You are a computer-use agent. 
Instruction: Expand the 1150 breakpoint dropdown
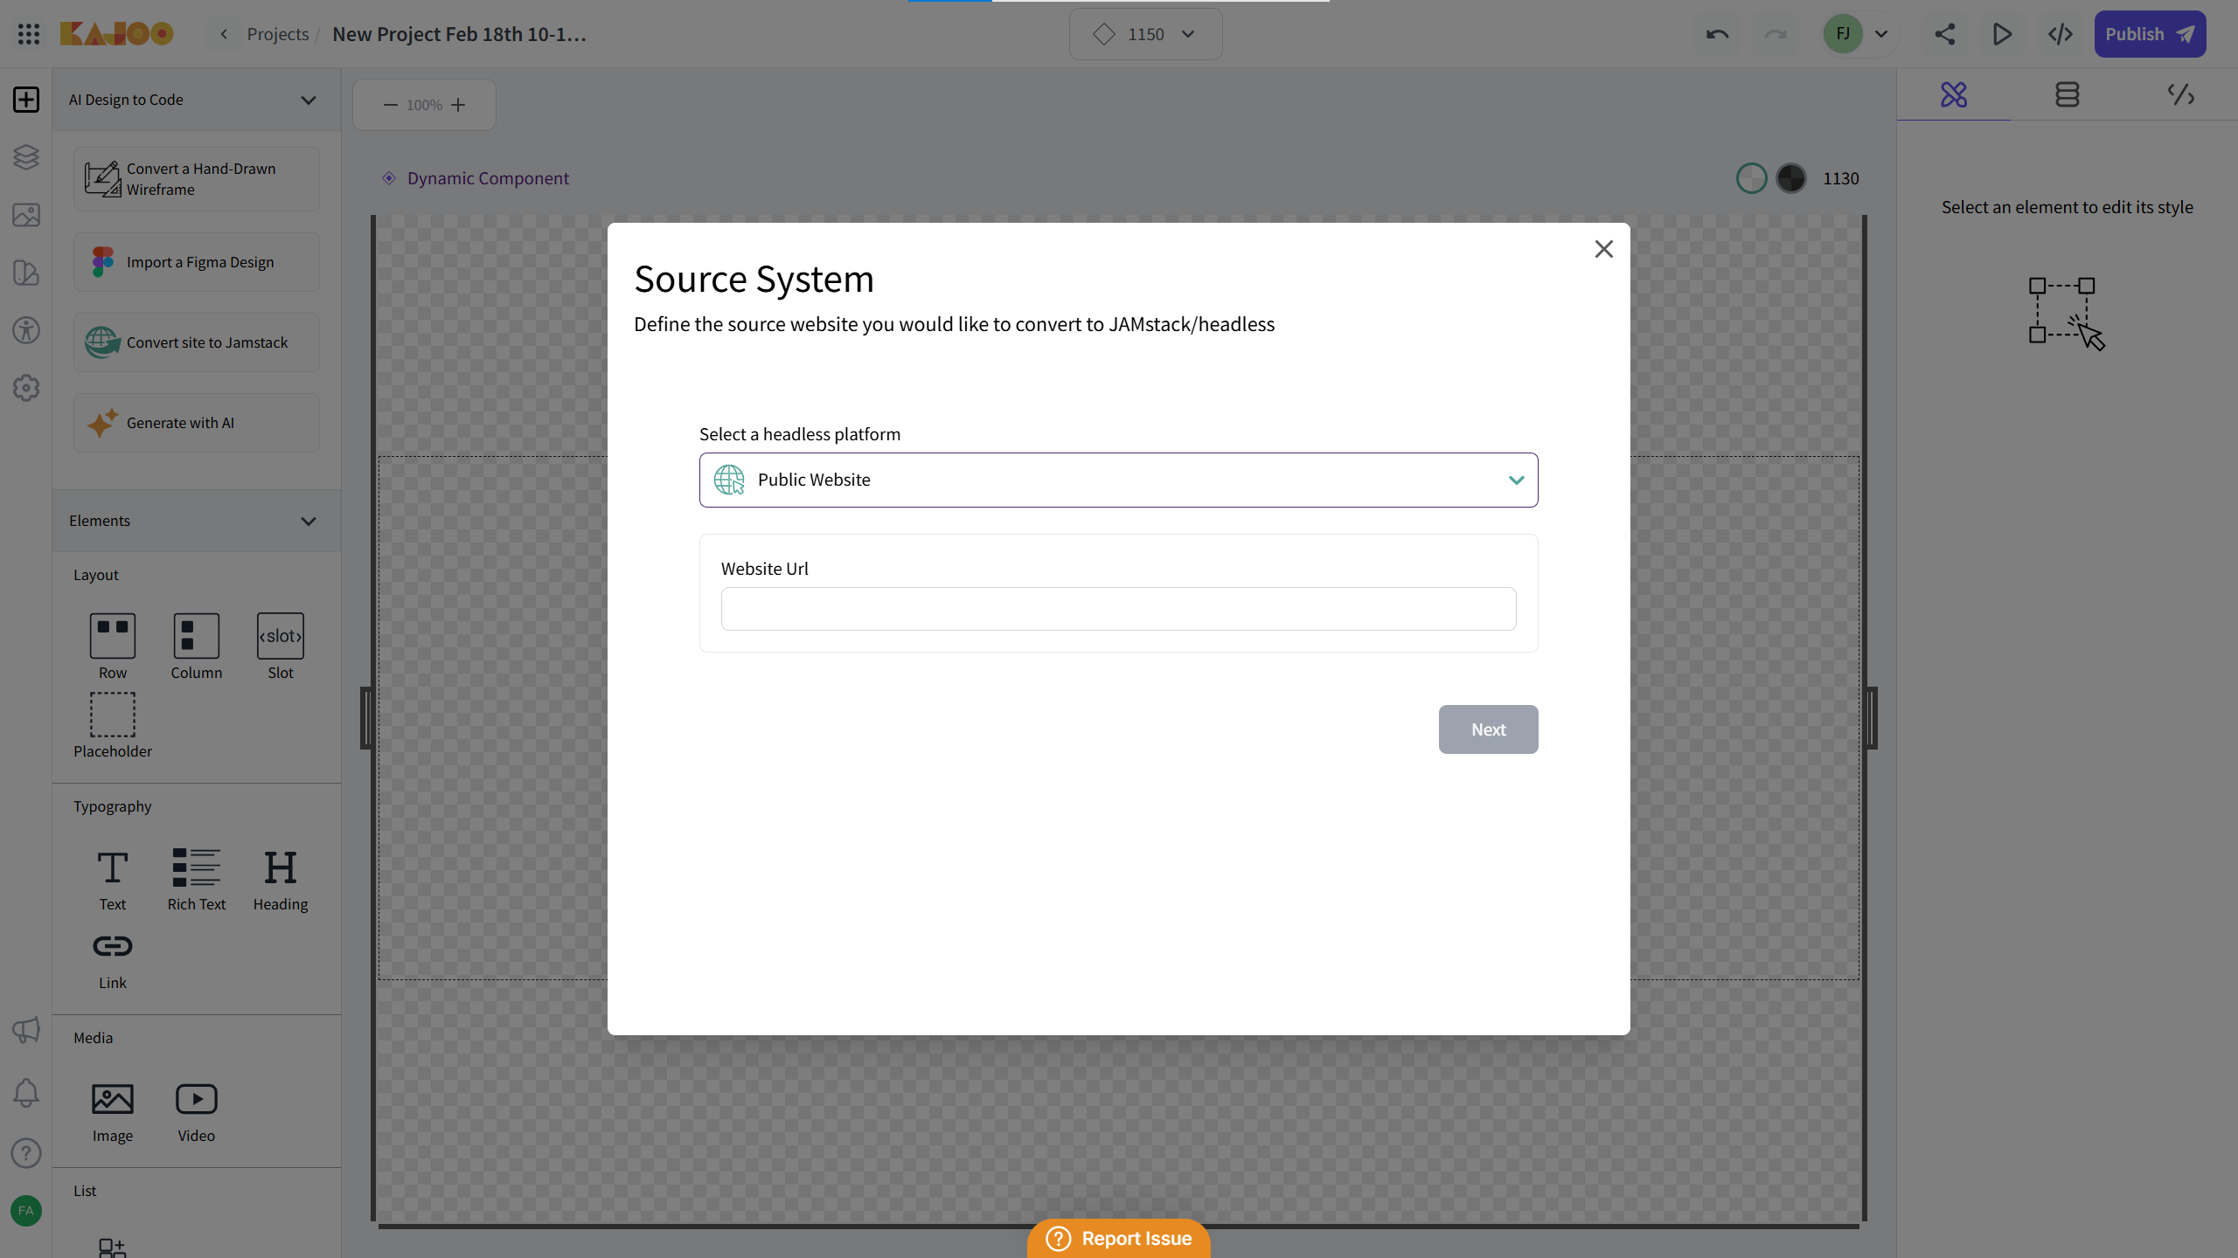[x=1145, y=34]
